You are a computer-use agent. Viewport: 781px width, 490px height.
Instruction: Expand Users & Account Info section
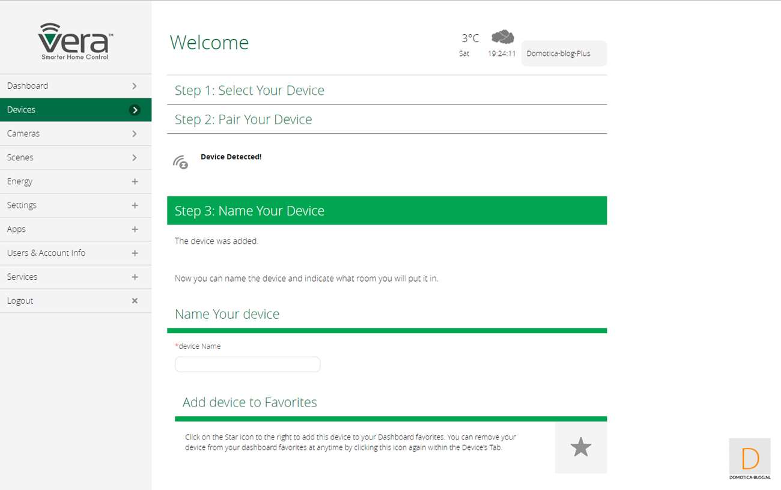coord(76,253)
